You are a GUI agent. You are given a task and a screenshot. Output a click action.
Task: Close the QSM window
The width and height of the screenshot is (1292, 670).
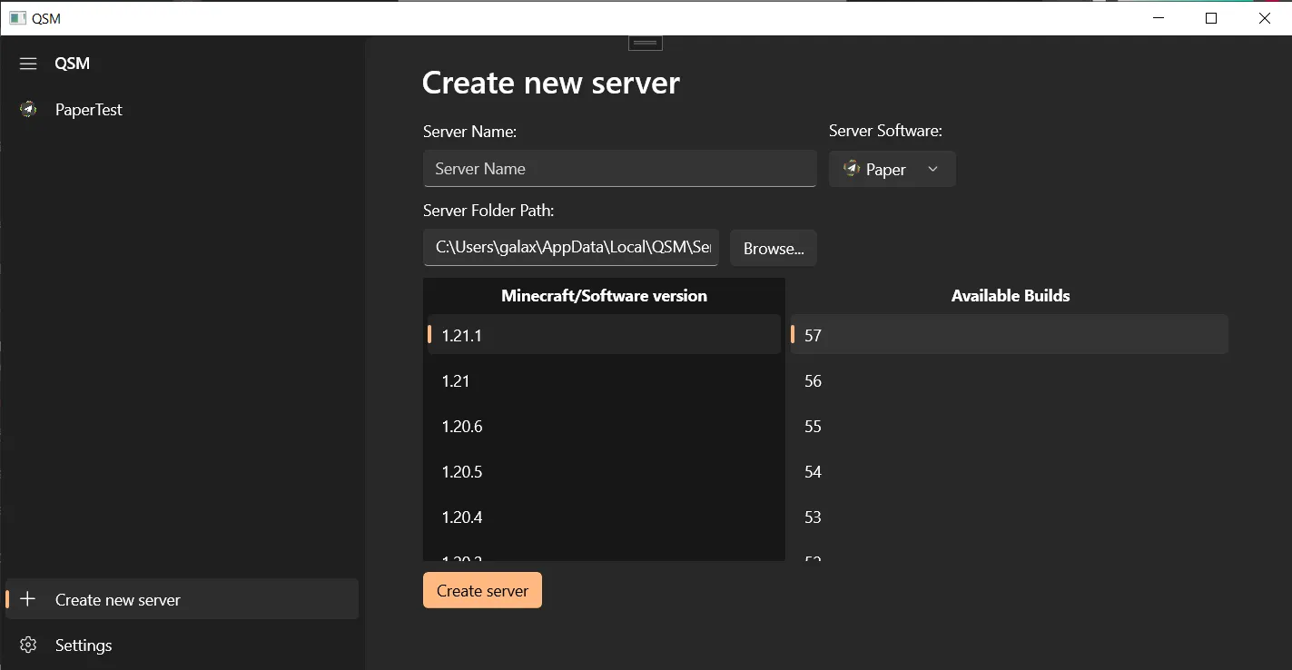pos(1265,18)
